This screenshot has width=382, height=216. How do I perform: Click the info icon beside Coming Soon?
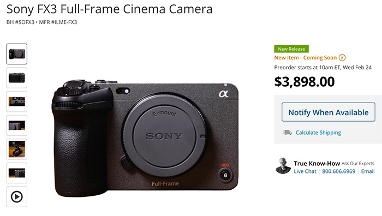click(x=342, y=58)
